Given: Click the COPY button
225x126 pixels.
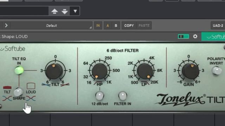Looking at the screenshot, I should pyautogui.click(x=129, y=26).
